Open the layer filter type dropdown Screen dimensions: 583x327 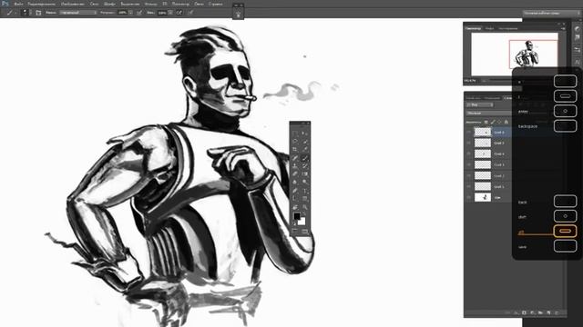[480, 105]
